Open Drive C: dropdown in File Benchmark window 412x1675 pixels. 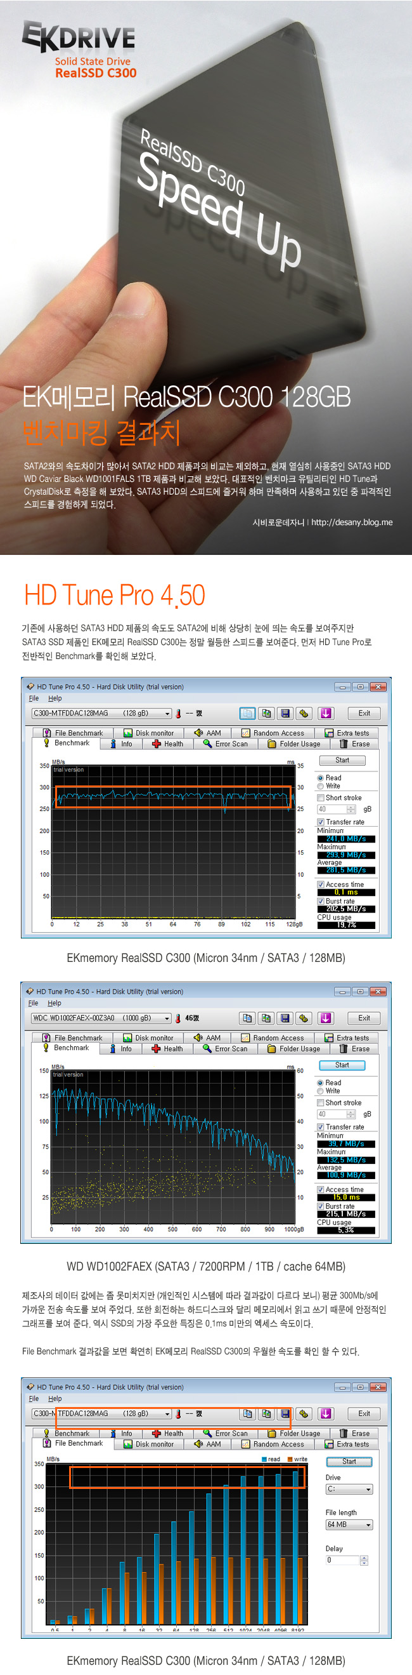[x=349, y=1489]
